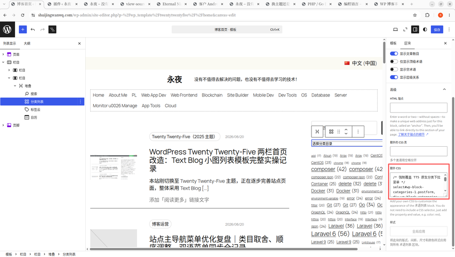Screen dimensions: 455x257
Task: Click the fullscreen zoom-out icon in header
Action: point(405,29)
